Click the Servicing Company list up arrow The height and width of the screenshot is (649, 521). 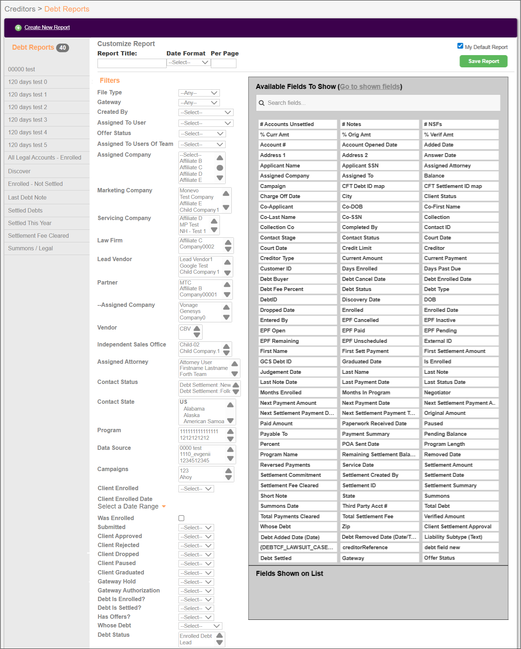click(x=214, y=221)
